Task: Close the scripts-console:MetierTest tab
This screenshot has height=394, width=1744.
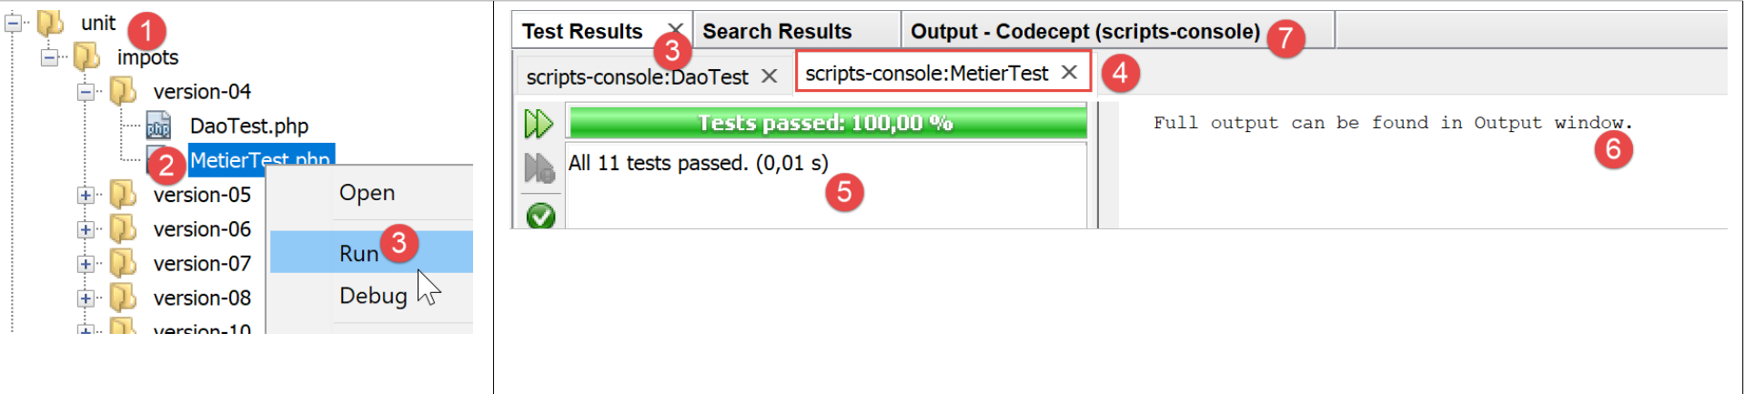Action: 1070,73
